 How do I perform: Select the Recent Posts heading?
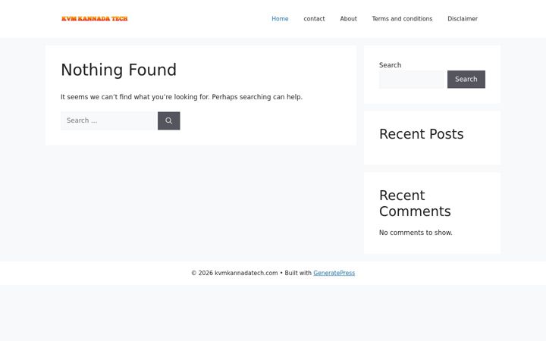pyautogui.click(x=422, y=134)
